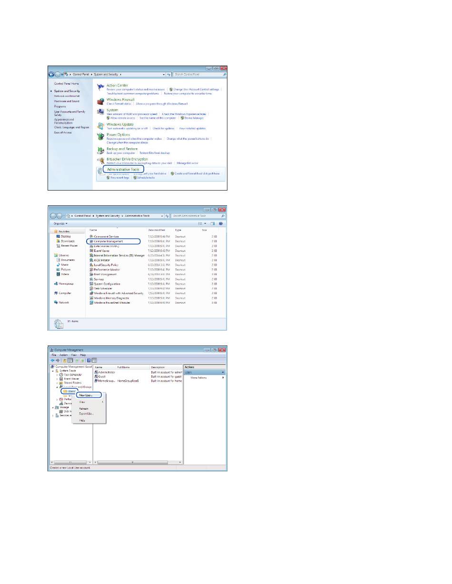Image resolution: width=452 pixels, height=584 pixels.
Task: Expand the Task Scheduler tree node
Action: pyautogui.click(x=57, y=375)
